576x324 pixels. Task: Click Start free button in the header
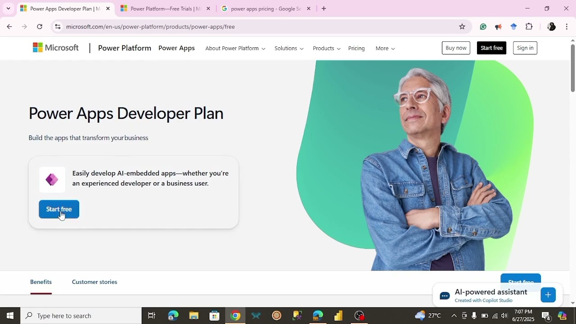point(491,48)
